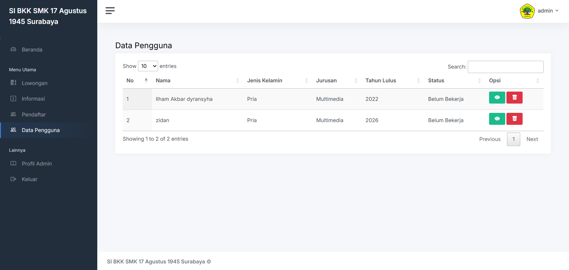Expand the admin account dropdown

coord(548,11)
